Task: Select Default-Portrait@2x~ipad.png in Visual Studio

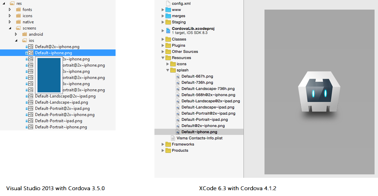Action: point(62,108)
